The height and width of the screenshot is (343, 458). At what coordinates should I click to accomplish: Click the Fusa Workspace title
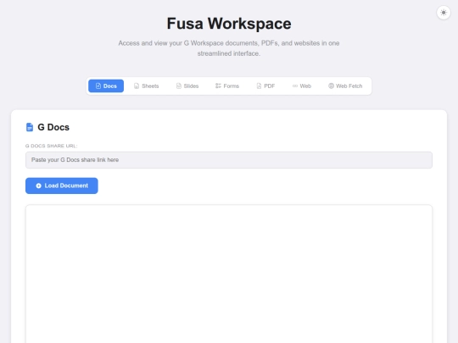(229, 24)
